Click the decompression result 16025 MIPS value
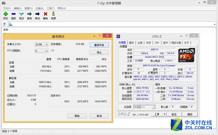The width and height of the screenshot is (218, 135). (x=100, y=86)
